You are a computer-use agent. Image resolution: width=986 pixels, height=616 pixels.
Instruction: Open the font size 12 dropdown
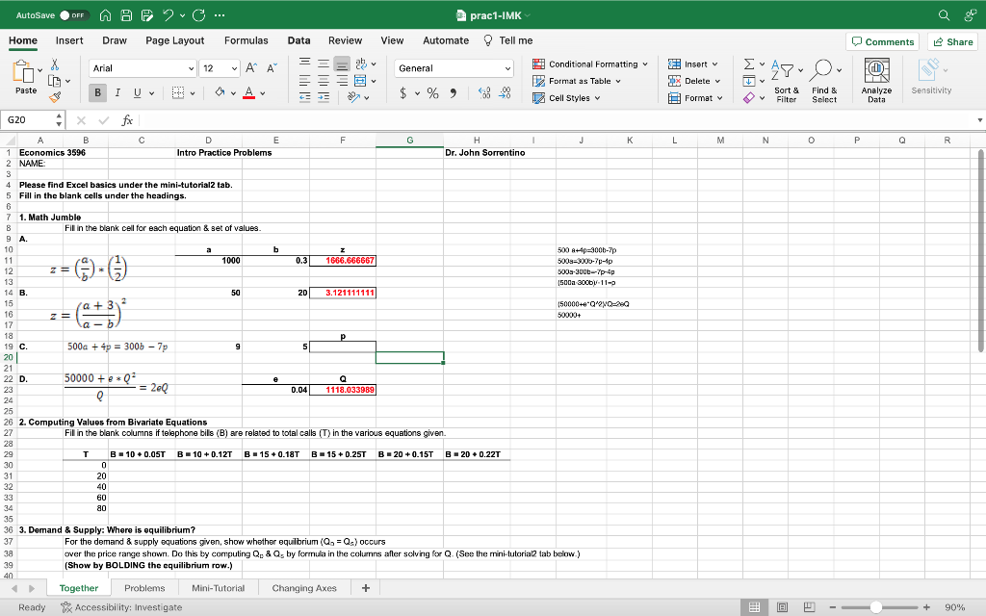220,66
